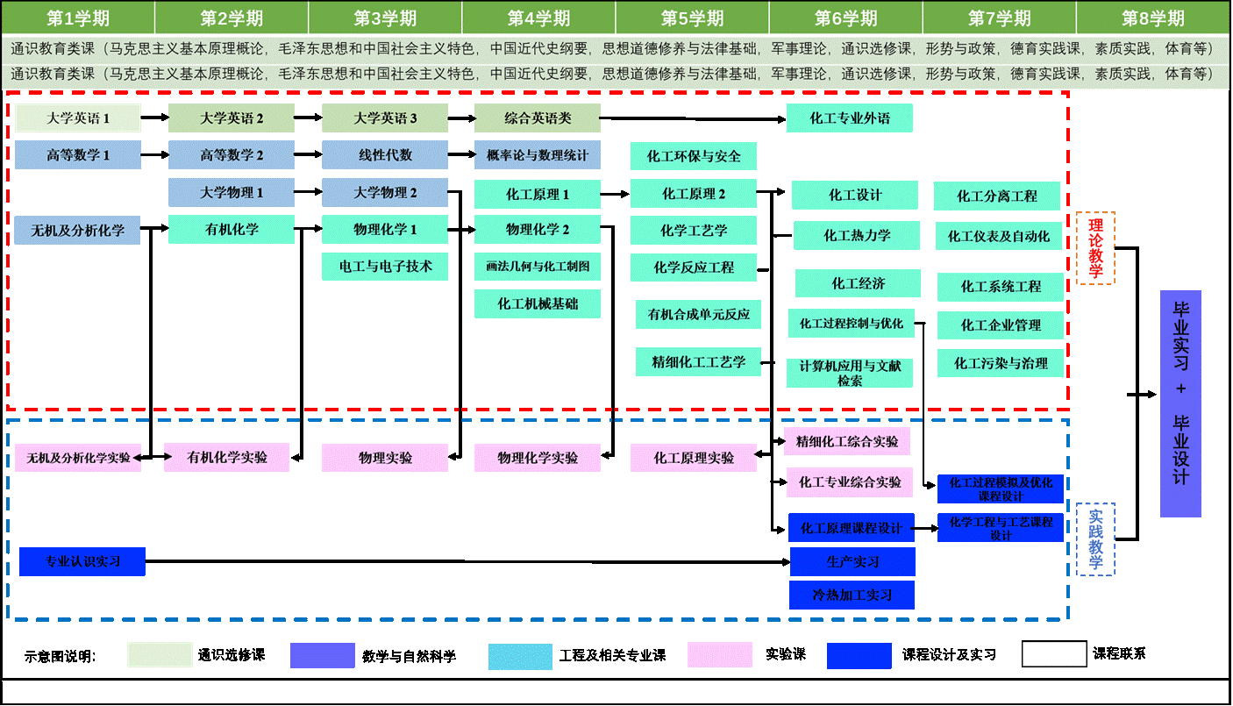Click the 高等数学 2 course box
The height and width of the screenshot is (706, 1233).
[x=232, y=155]
